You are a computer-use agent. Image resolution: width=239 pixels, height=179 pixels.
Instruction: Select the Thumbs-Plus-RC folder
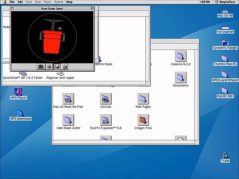(225, 60)
